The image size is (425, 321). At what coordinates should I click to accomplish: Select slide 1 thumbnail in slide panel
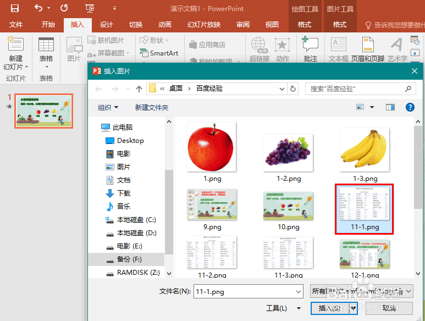[x=43, y=111]
